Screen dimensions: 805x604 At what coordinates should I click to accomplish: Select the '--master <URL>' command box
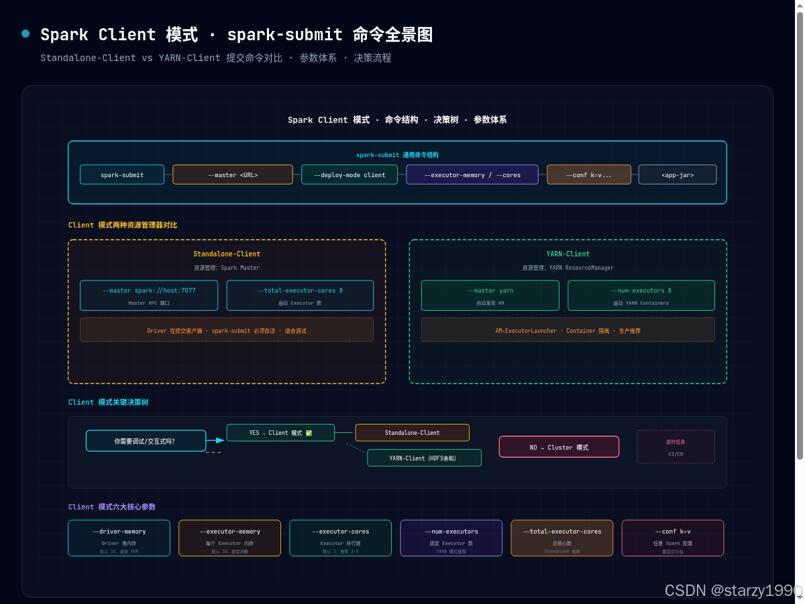(x=233, y=174)
